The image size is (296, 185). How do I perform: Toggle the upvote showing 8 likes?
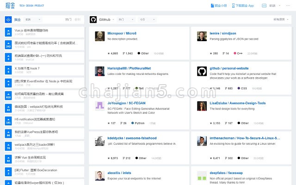pyautogui.click(x=8, y=57)
